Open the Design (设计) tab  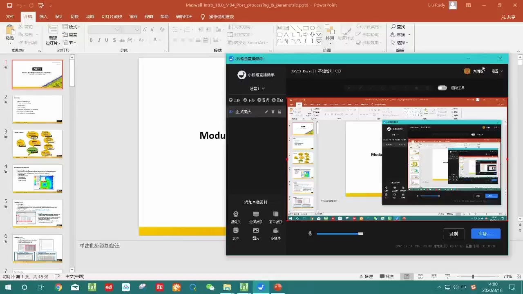59,17
